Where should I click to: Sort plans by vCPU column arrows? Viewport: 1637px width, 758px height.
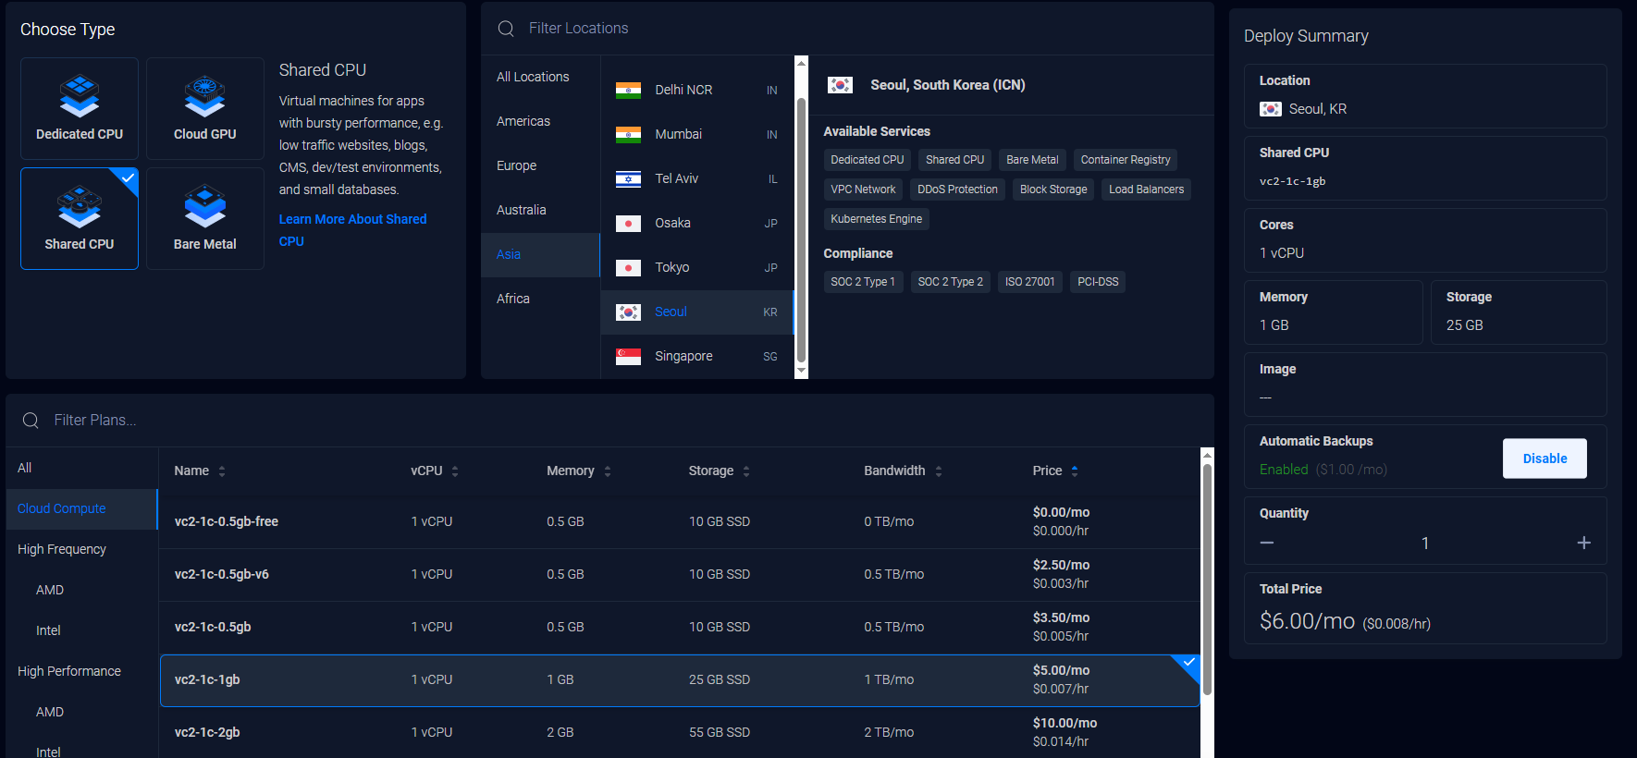(455, 471)
